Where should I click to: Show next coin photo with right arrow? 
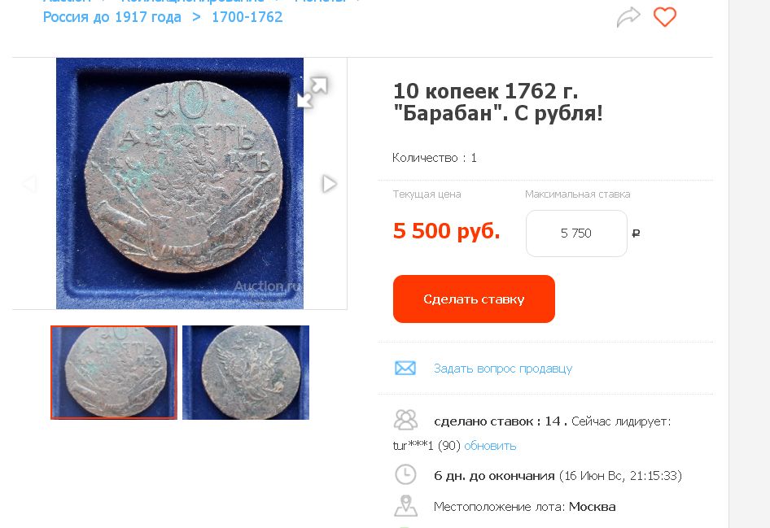(x=330, y=184)
